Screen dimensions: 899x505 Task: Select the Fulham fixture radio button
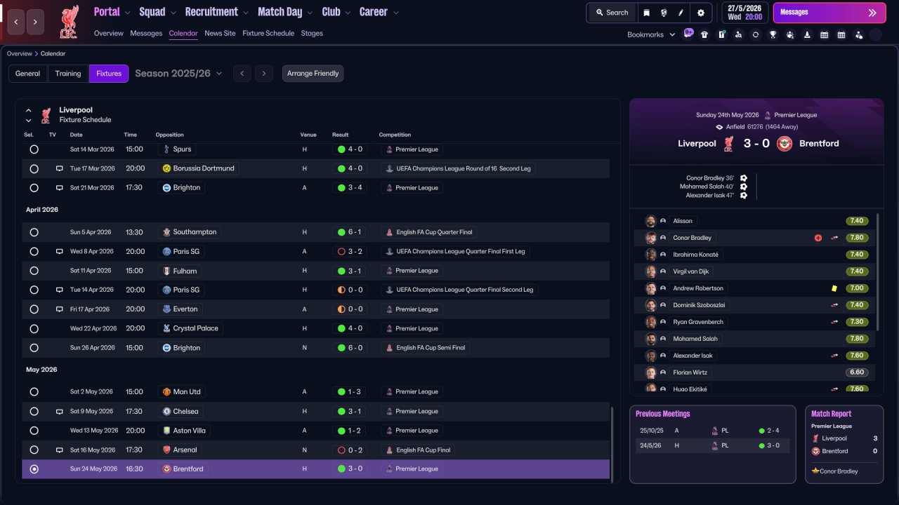34,271
